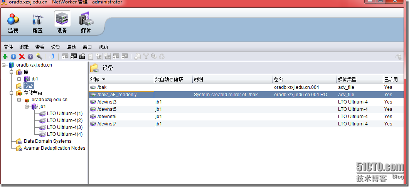Open the 查看 menu
The width and height of the screenshot is (409, 187).
(40, 47)
